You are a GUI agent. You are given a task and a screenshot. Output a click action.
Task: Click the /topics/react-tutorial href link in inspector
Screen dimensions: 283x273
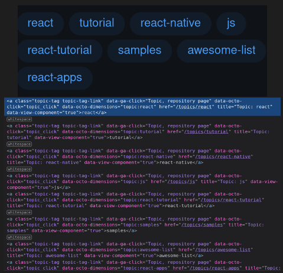tap(231, 200)
